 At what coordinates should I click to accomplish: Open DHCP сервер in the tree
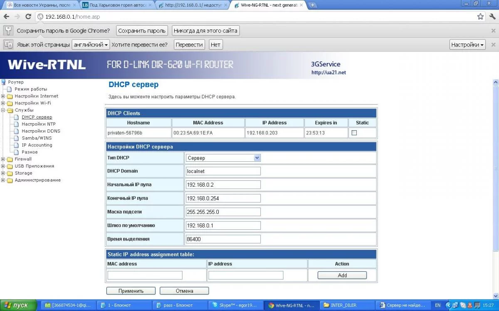(37, 117)
